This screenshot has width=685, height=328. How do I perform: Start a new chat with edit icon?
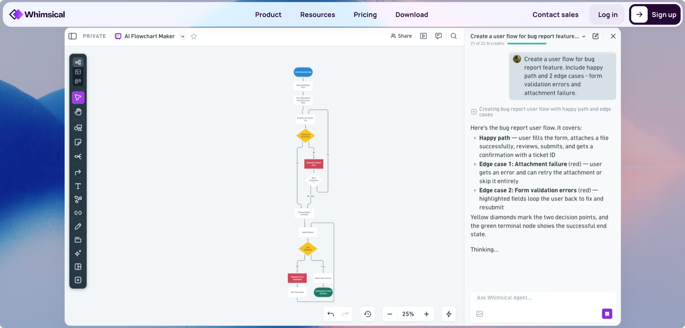(596, 36)
